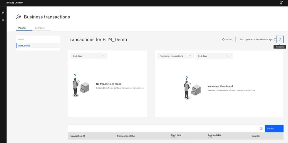Screen dimensions: 288x143
Task: Click the Transaction status column header
Action: [126, 136]
